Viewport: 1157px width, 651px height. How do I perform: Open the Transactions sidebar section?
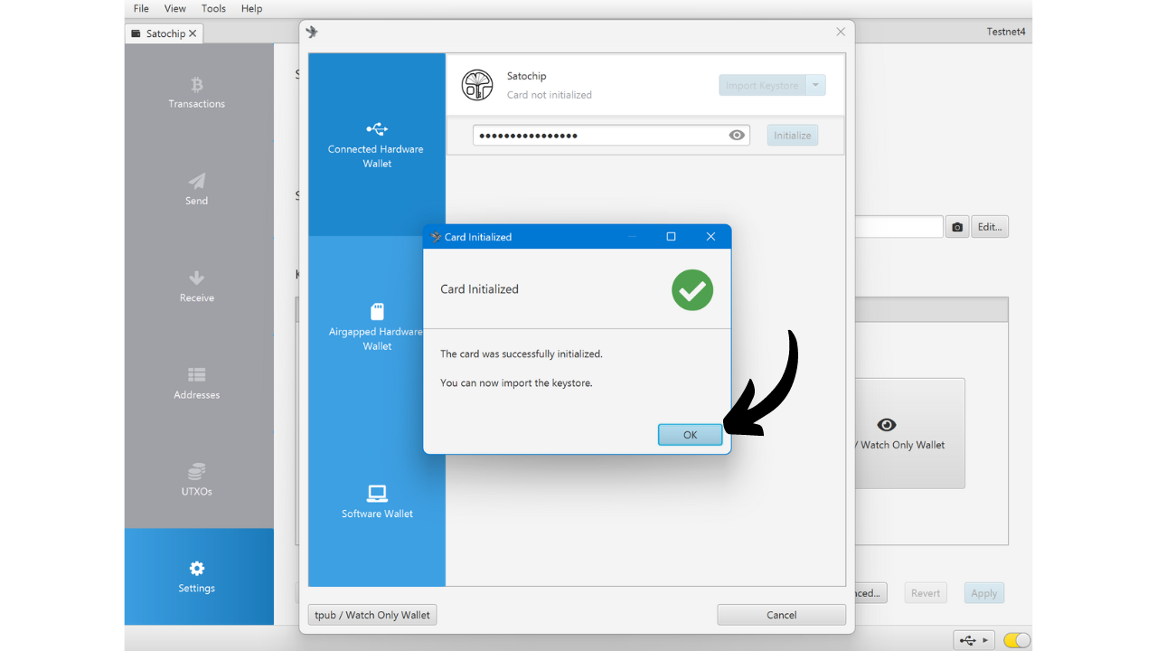point(197,92)
